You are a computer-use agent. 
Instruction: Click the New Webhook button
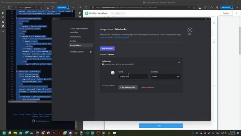[107, 49]
